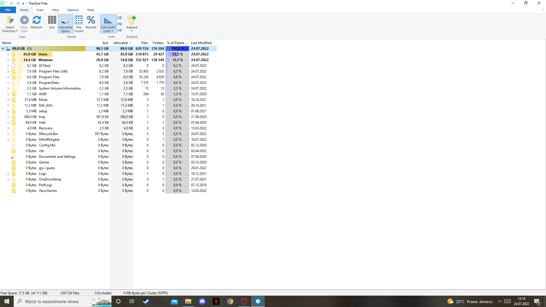The image size is (546, 307).
Task: Sort by Last Modified column header
Action: pos(201,43)
